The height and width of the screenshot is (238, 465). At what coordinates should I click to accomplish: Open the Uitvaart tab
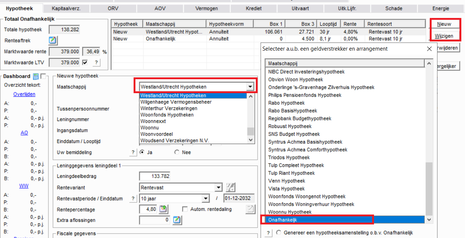click(x=300, y=8)
